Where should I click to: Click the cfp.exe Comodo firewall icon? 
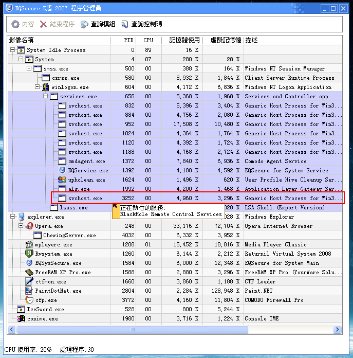click(x=29, y=300)
